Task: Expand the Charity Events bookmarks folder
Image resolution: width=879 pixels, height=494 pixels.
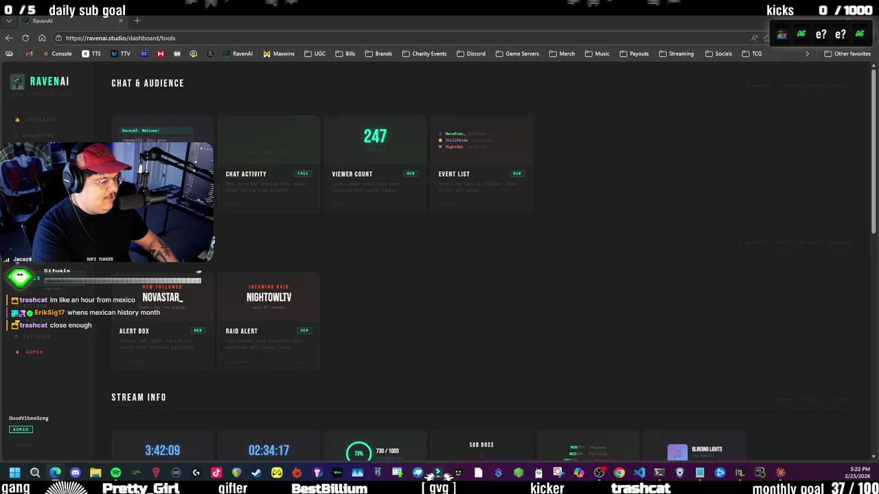Action: pyautogui.click(x=424, y=54)
